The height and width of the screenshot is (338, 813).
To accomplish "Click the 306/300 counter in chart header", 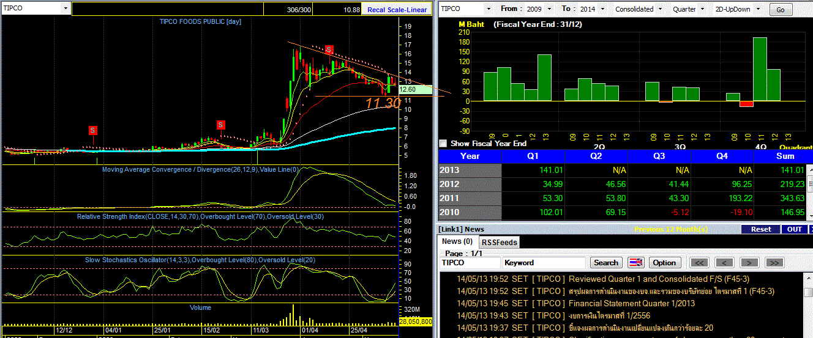I will [299, 10].
